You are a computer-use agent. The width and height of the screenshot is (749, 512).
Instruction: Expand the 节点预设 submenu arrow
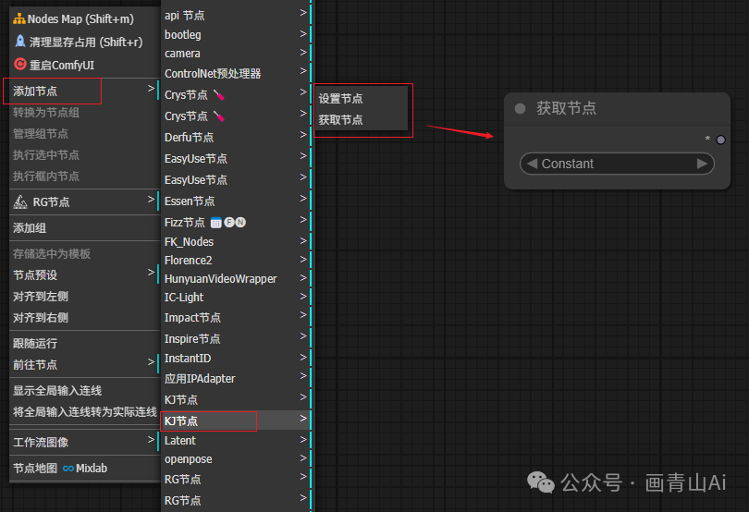coord(151,273)
